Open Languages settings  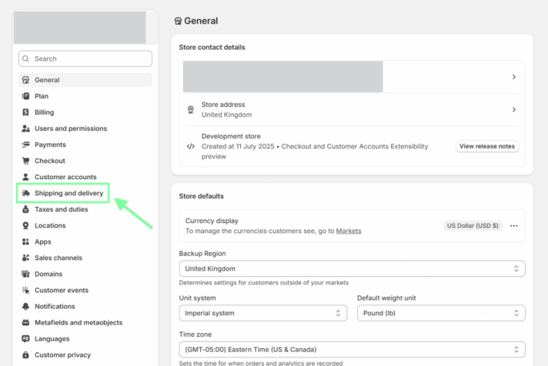[85, 339]
